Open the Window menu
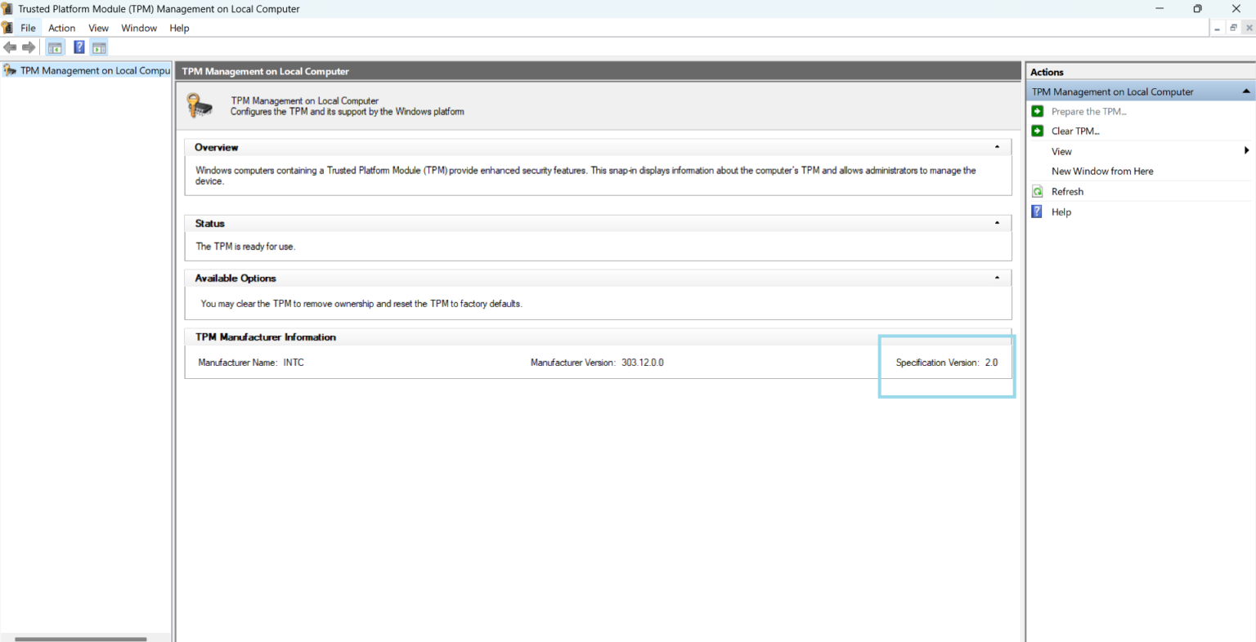The image size is (1256, 642). (x=138, y=27)
